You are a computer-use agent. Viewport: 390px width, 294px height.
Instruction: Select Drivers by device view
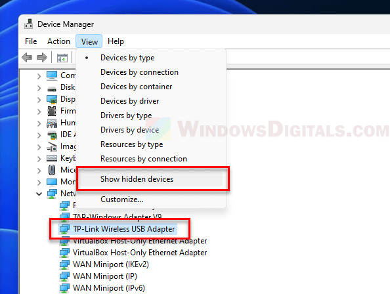coord(151,130)
